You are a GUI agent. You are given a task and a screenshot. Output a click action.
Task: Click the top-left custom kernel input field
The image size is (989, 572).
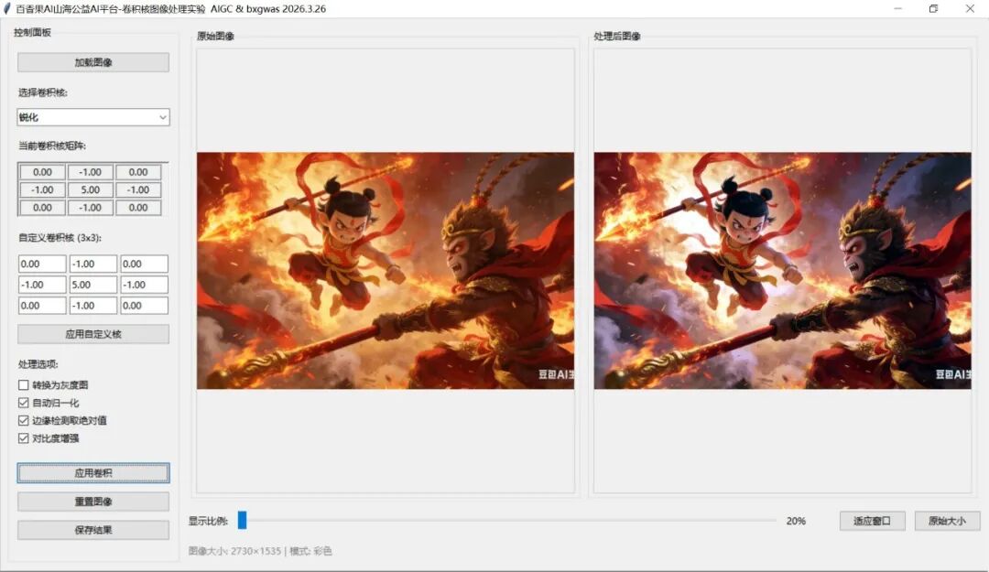[41, 263]
